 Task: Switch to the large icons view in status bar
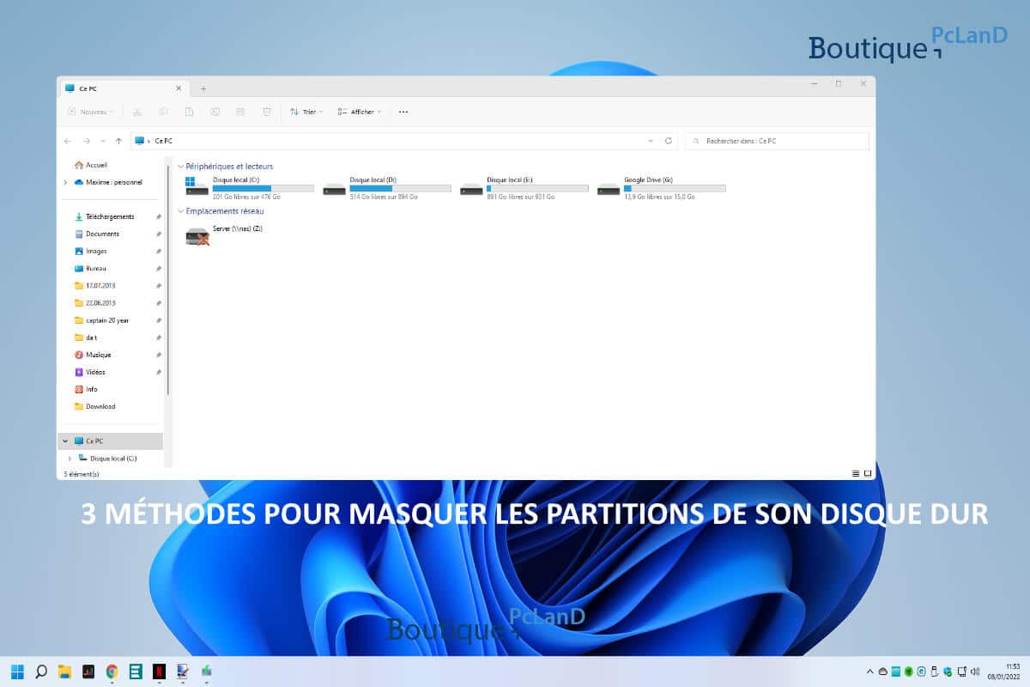pos(868,473)
